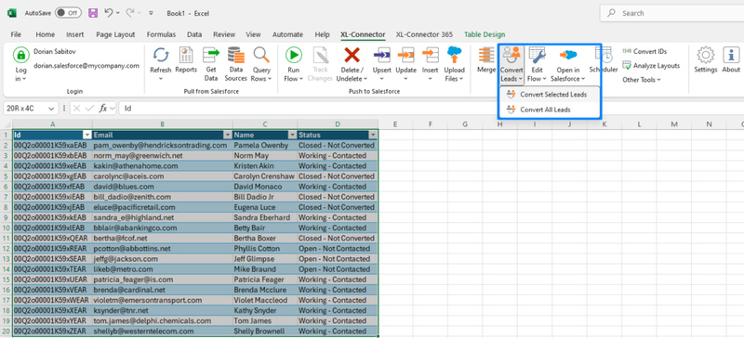The height and width of the screenshot is (338, 744).
Task: Expand the formula fx options dropdown
Action: (x=112, y=109)
